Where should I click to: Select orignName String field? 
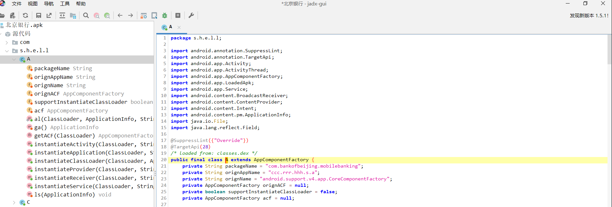[60, 85]
